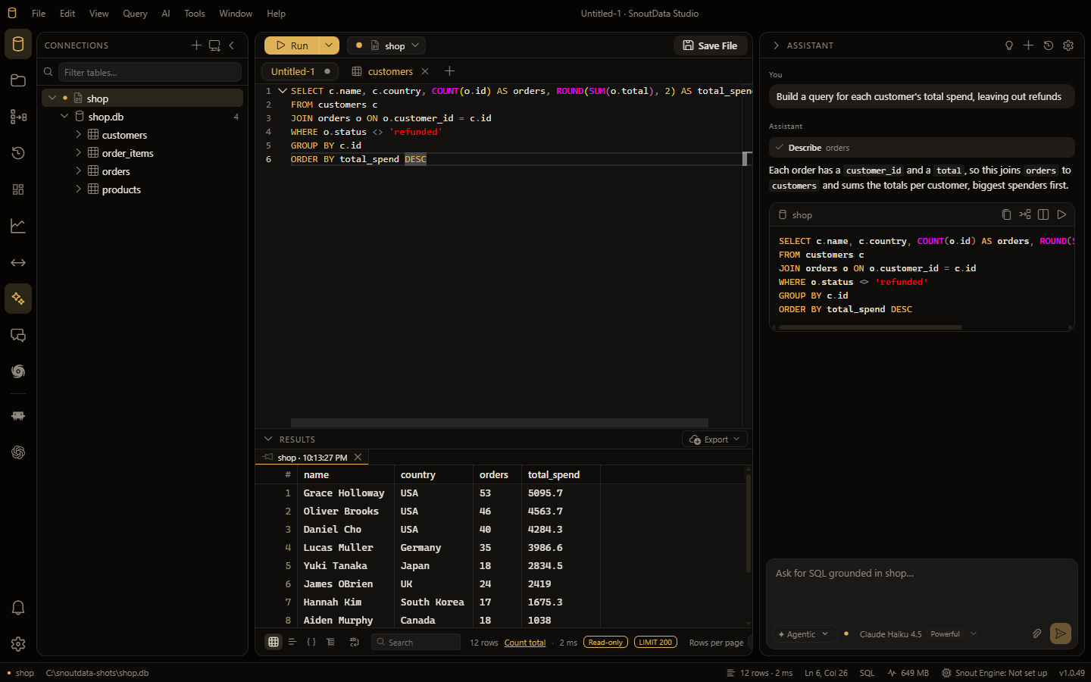The height and width of the screenshot is (682, 1091).
Task: Open the assistant chat history icon
Action: pos(1049,45)
